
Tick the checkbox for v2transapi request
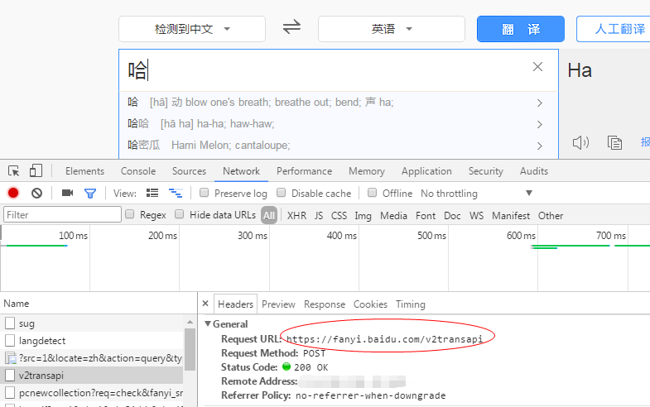click(10, 375)
